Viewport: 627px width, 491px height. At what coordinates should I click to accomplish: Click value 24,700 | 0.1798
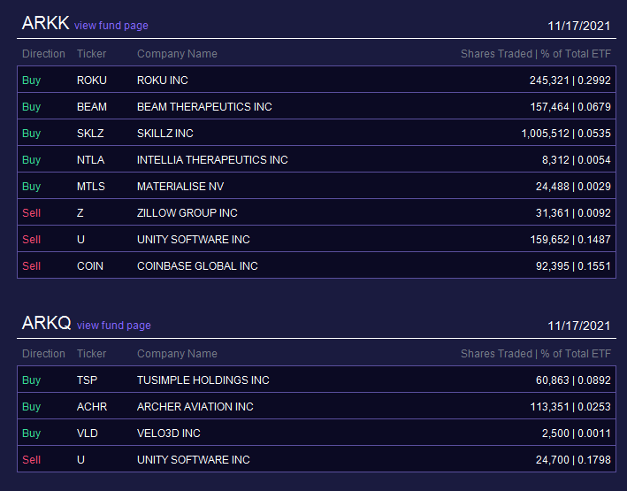(573, 460)
